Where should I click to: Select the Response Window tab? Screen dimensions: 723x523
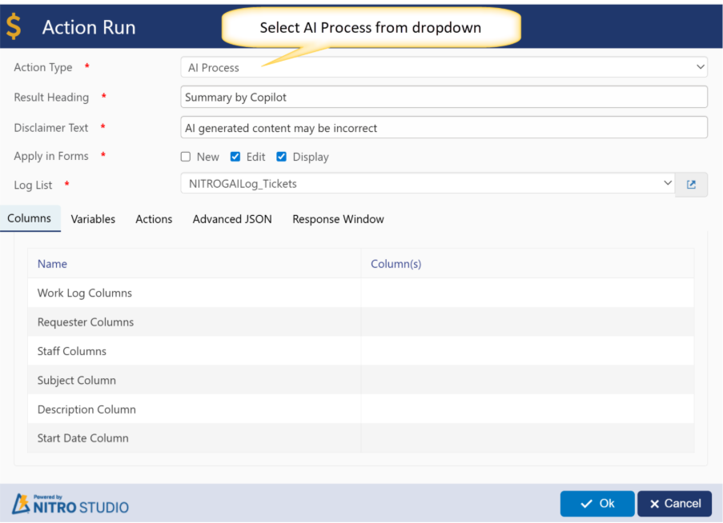click(338, 219)
